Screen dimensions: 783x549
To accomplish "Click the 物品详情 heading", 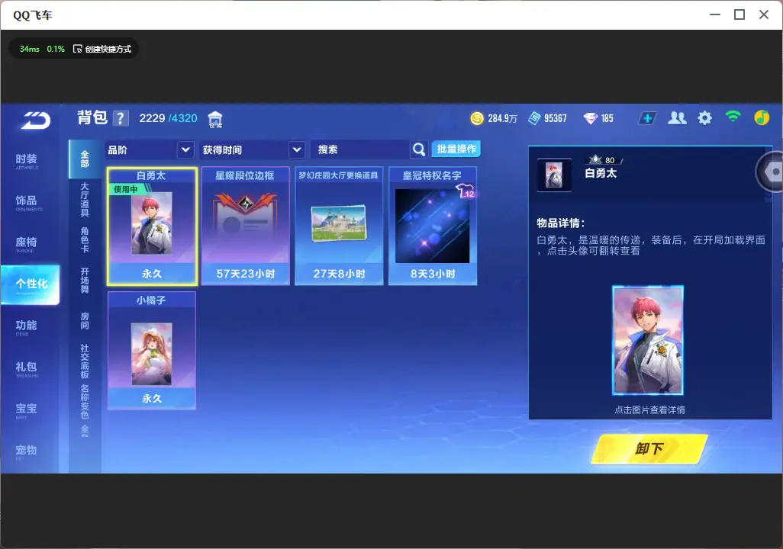I will point(560,223).
